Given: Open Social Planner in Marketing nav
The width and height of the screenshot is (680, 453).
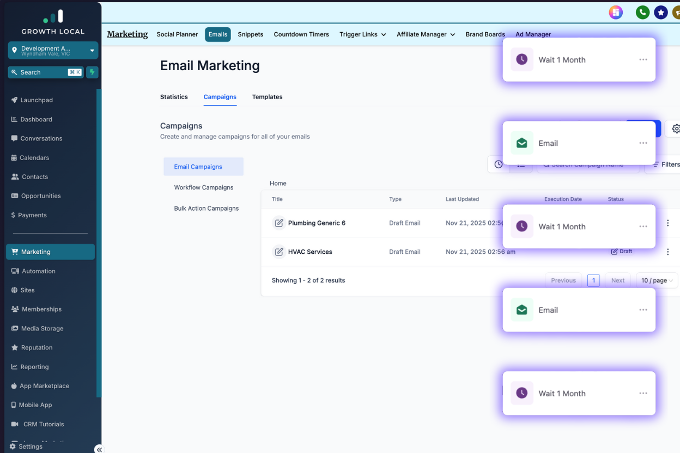Looking at the screenshot, I should [177, 34].
